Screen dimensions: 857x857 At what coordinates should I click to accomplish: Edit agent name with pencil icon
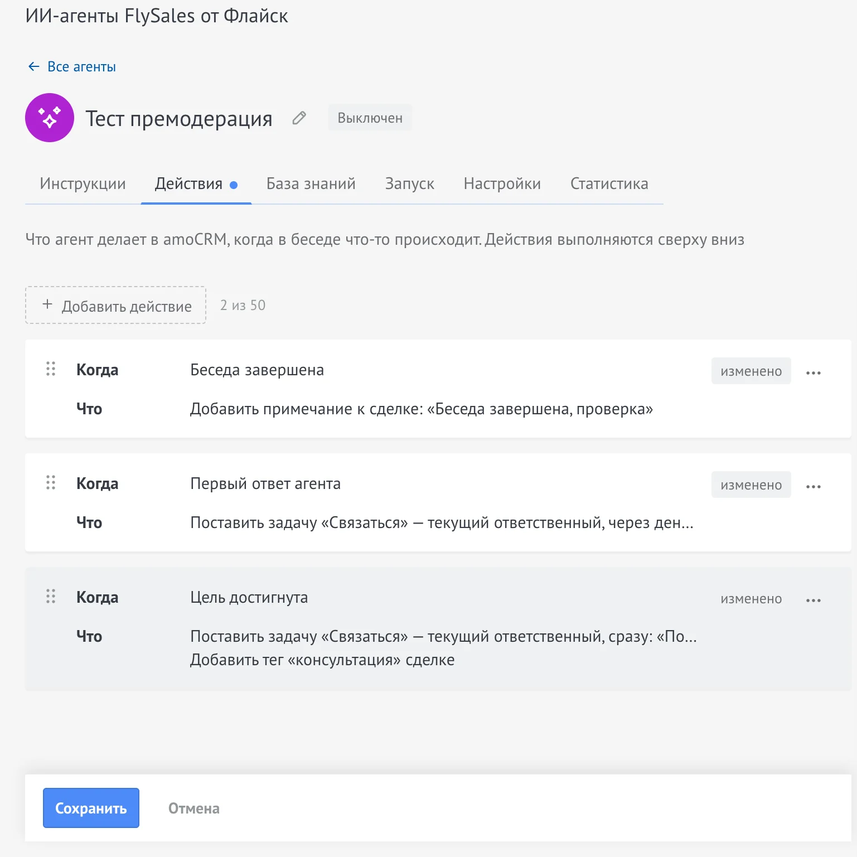pyautogui.click(x=299, y=118)
